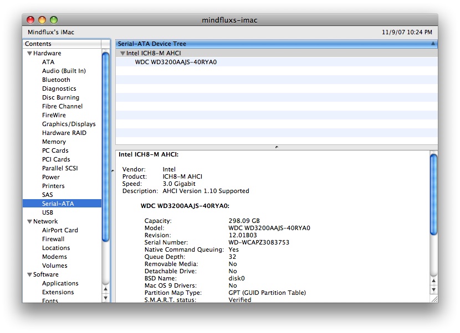The height and width of the screenshot is (333, 460).
Task: Click AHCI Version 1.10 Supported text
Action: pos(206,191)
